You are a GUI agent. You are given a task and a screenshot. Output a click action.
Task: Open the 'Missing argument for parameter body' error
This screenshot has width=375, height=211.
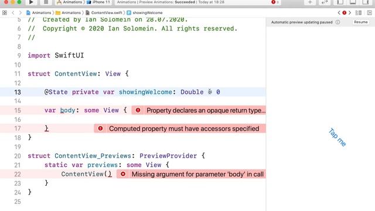[x=197, y=174]
